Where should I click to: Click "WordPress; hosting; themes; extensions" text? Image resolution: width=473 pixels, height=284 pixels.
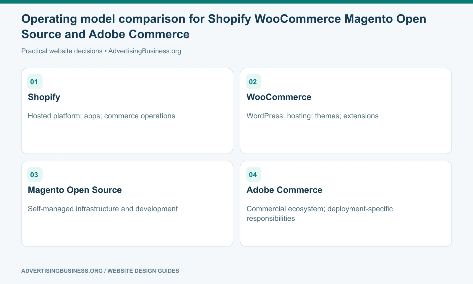(312, 116)
